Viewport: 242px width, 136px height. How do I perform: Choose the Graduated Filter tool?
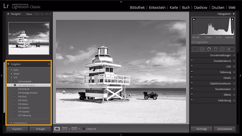pyautogui.click(x=215, y=49)
